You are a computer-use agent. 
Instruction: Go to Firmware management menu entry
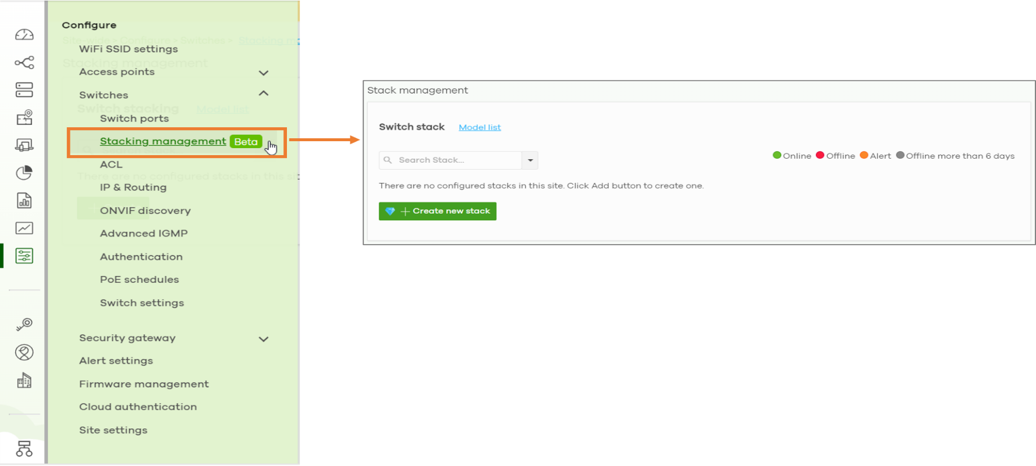click(144, 384)
